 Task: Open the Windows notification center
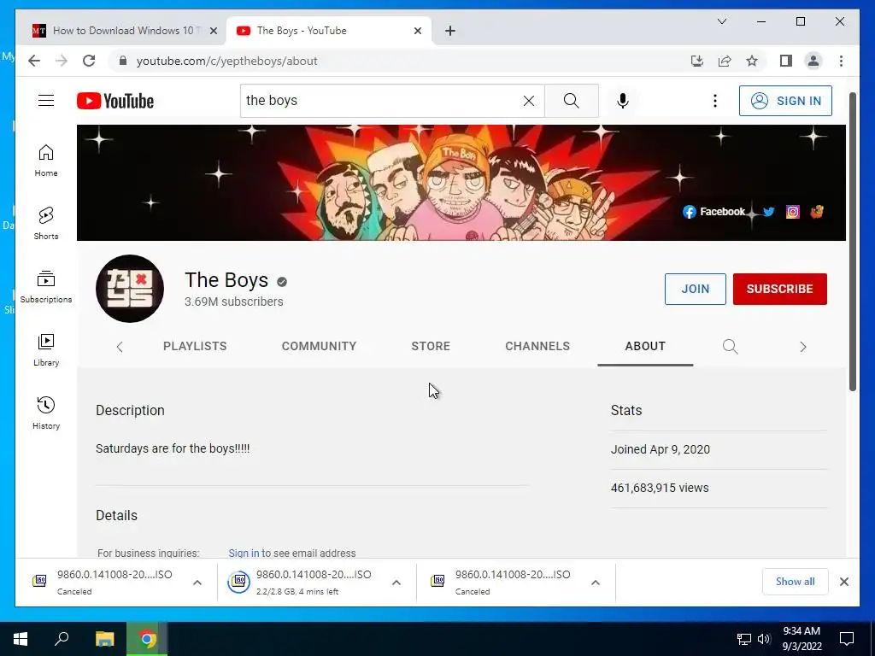[847, 639]
